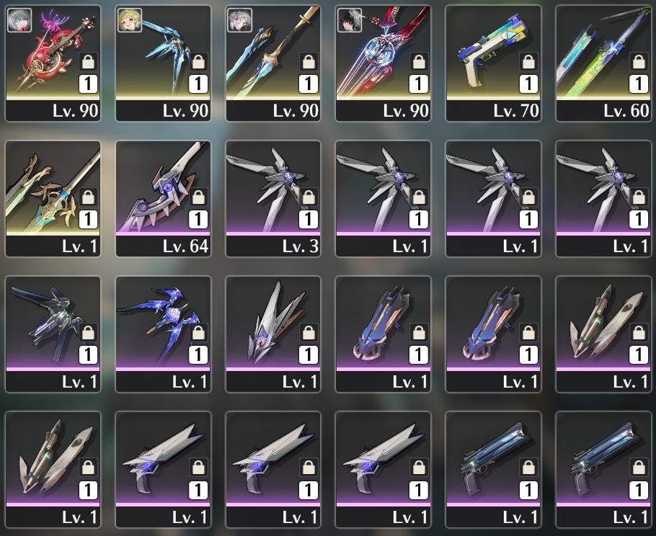Toggle the lock on the golden Lv. 1 sword
This screenshot has width=656, height=536.
coord(88,197)
